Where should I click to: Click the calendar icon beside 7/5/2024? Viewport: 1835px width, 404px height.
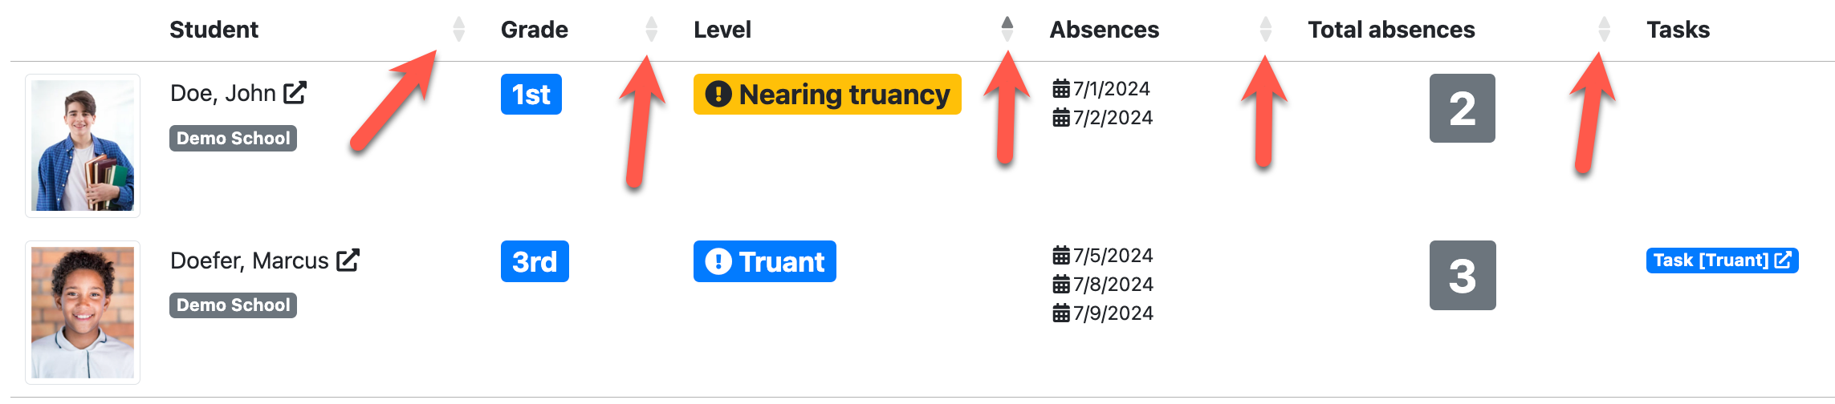(1061, 256)
